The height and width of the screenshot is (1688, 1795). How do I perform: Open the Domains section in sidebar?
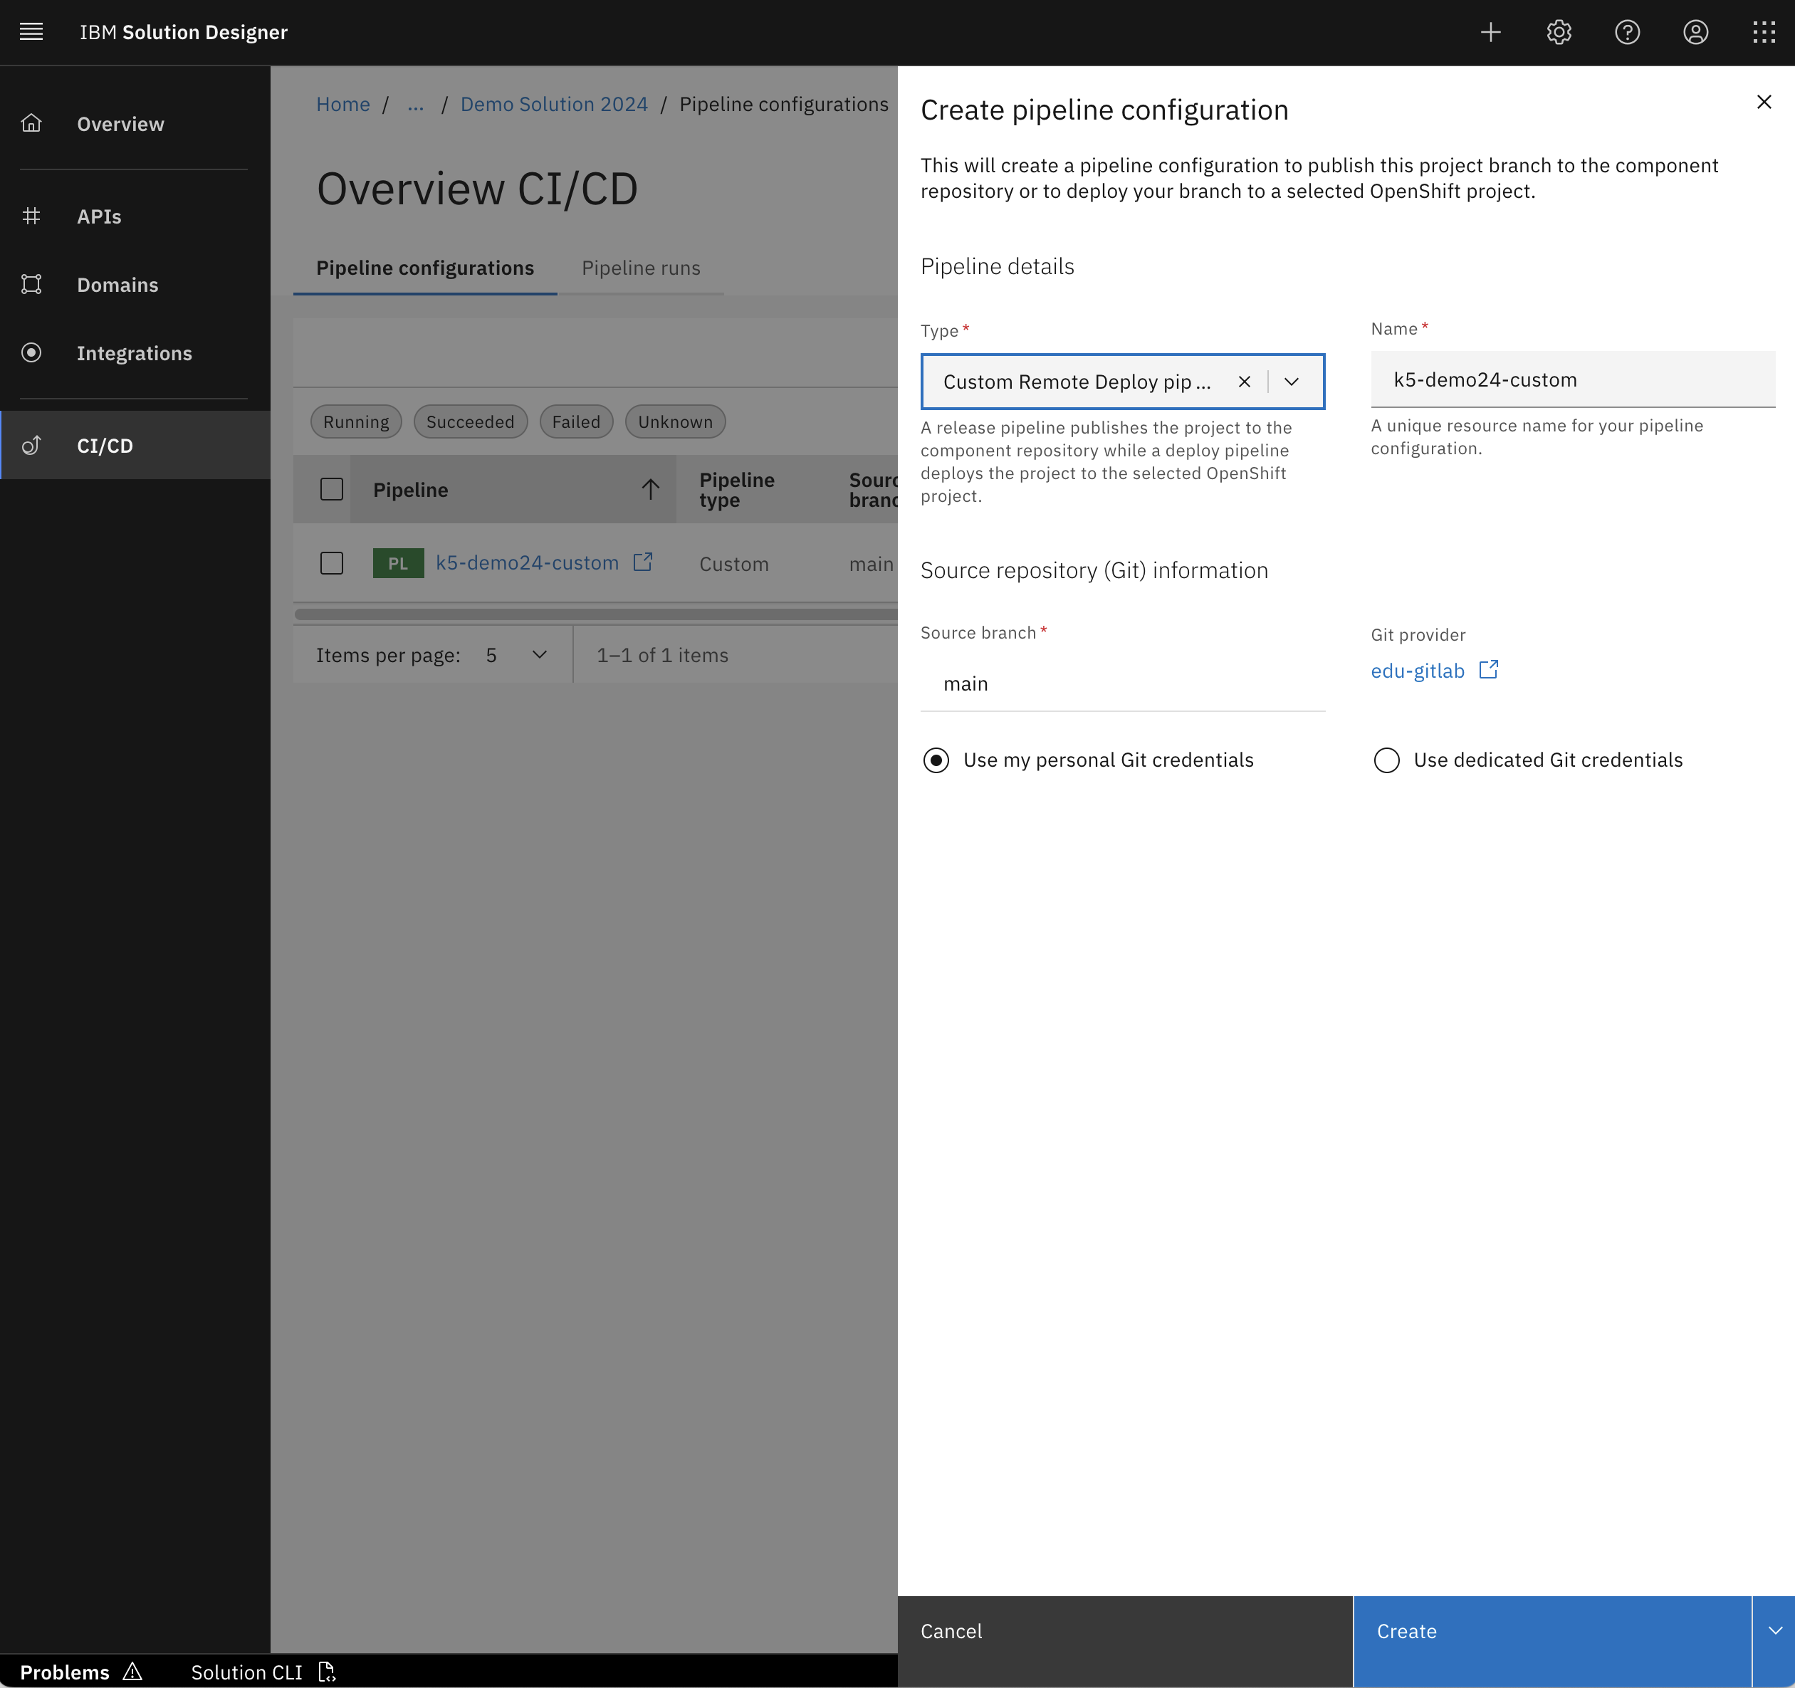coord(117,284)
